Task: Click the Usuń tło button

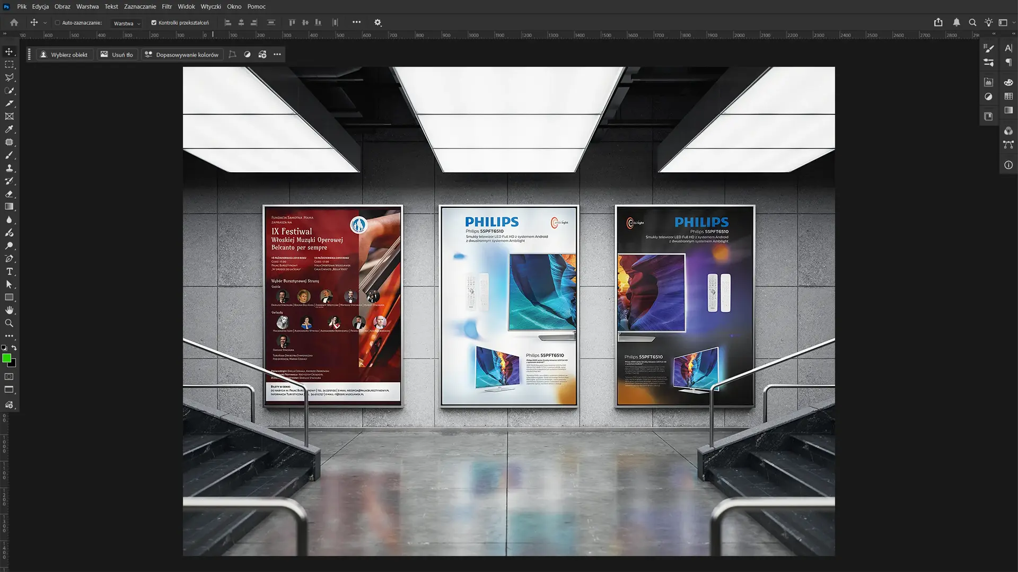Action: tap(117, 55)
